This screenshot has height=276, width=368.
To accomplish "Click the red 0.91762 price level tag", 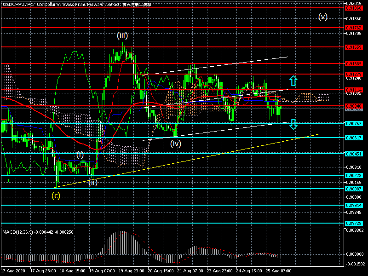I will 354,28.
